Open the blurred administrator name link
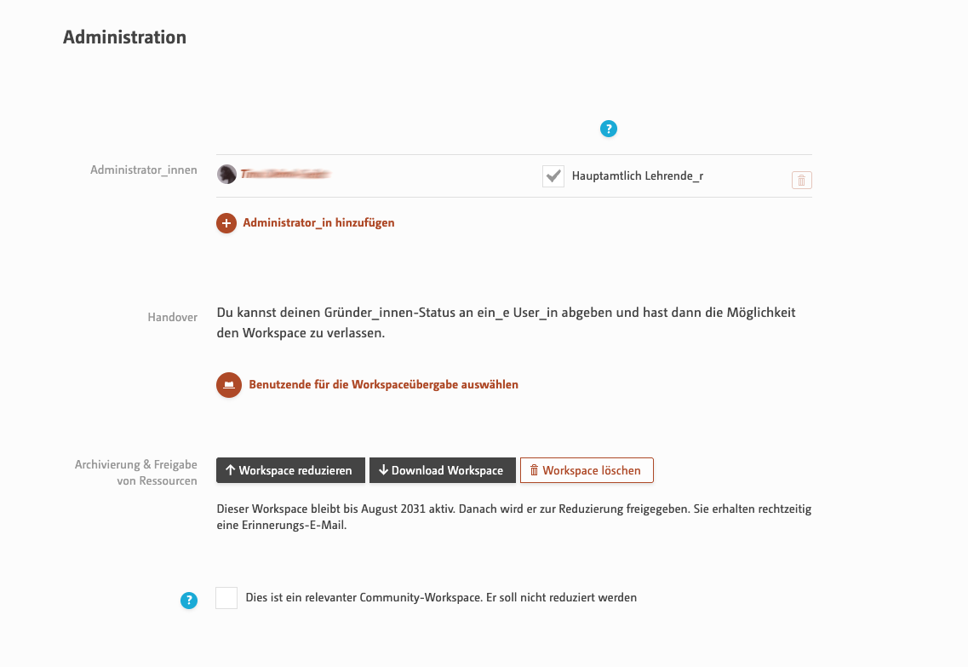This screenshot has height=667, width=968. click(x=285, y=174)
